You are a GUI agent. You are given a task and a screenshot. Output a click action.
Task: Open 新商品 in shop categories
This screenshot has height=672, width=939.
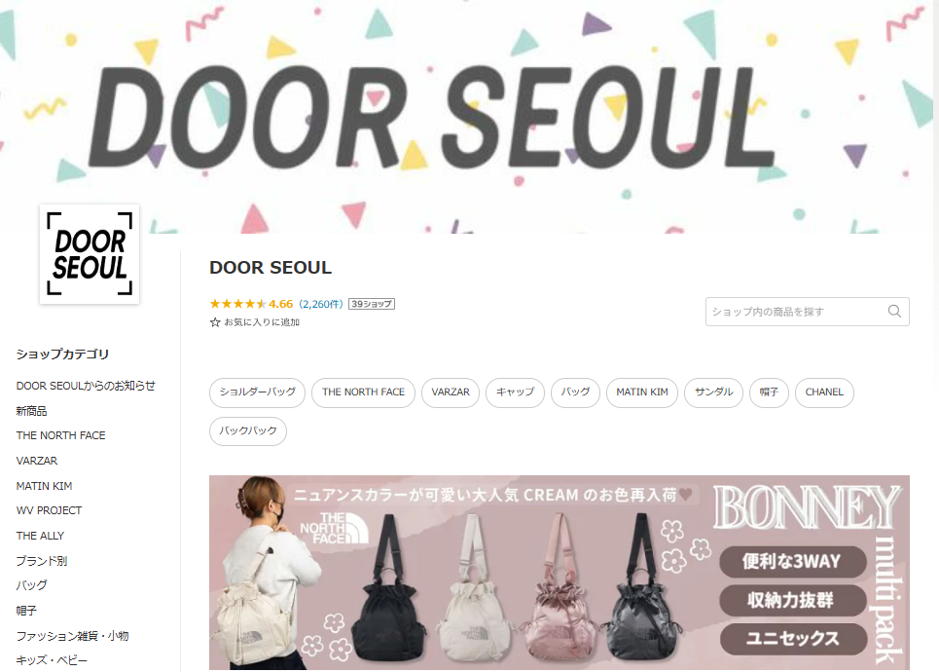click(x=31, y=411)
